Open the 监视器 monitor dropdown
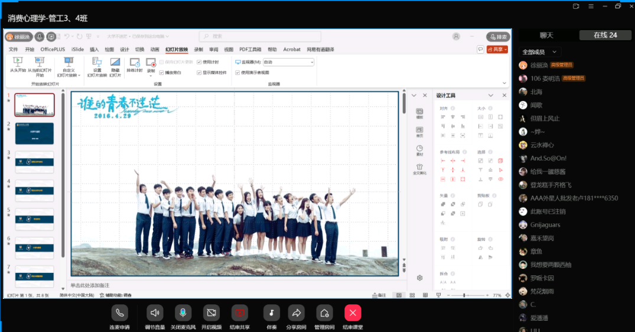Screen dimensions: 635x332 point(288,62)
